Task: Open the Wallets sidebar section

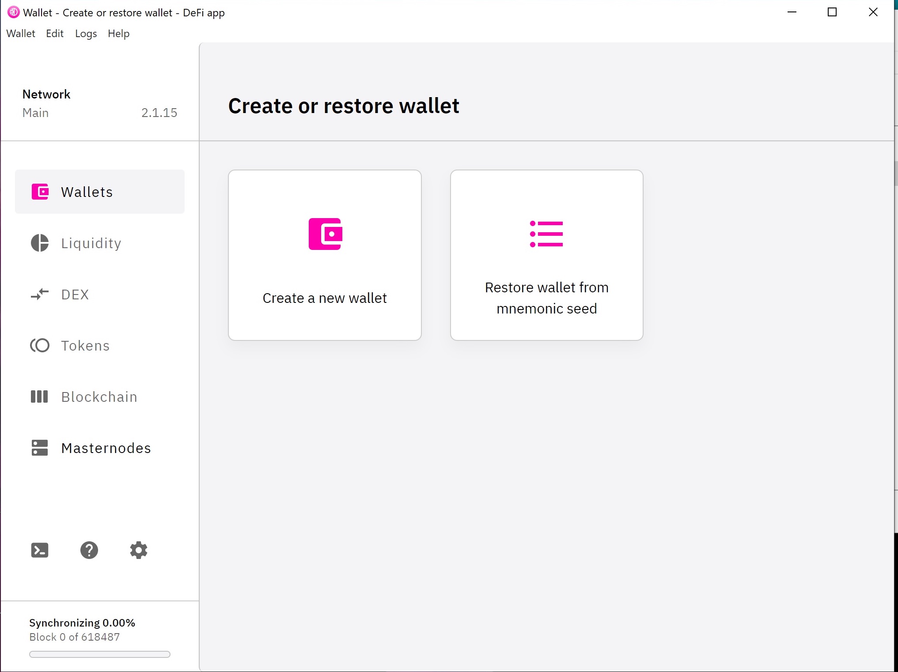Action: (x=100, y=192)
